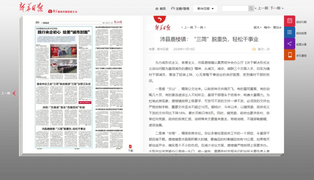This screenshot has height=180, width=314.
Task: Download the page via the PDF icon
Action: [x=131, y=147]
